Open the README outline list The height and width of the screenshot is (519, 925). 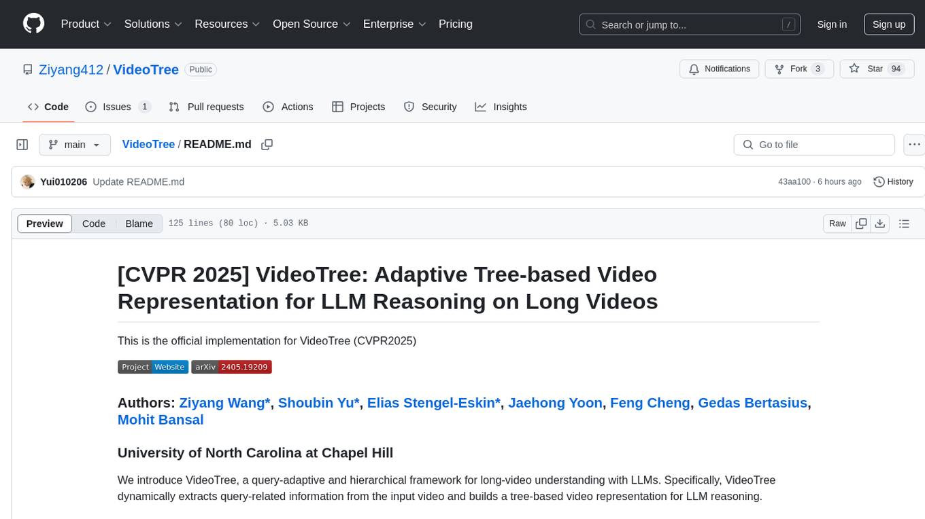[904, 223]
